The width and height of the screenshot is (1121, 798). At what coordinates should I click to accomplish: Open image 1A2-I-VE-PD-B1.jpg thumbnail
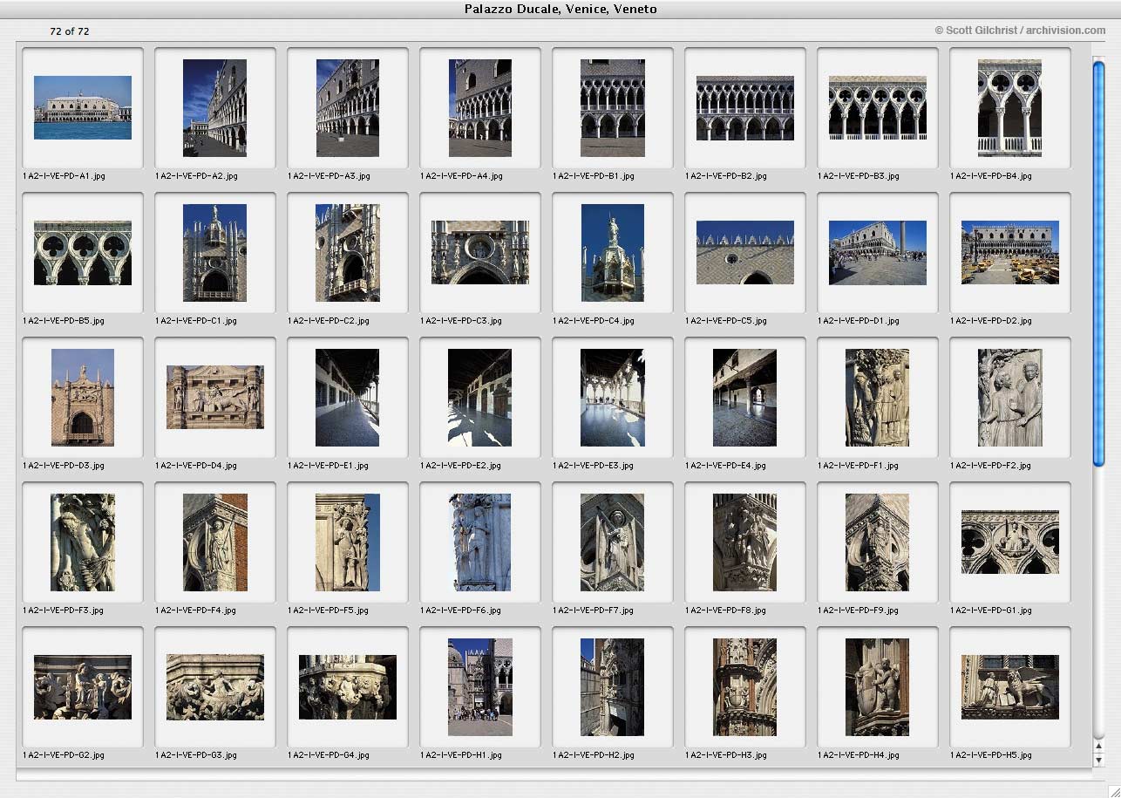point(613,107)
